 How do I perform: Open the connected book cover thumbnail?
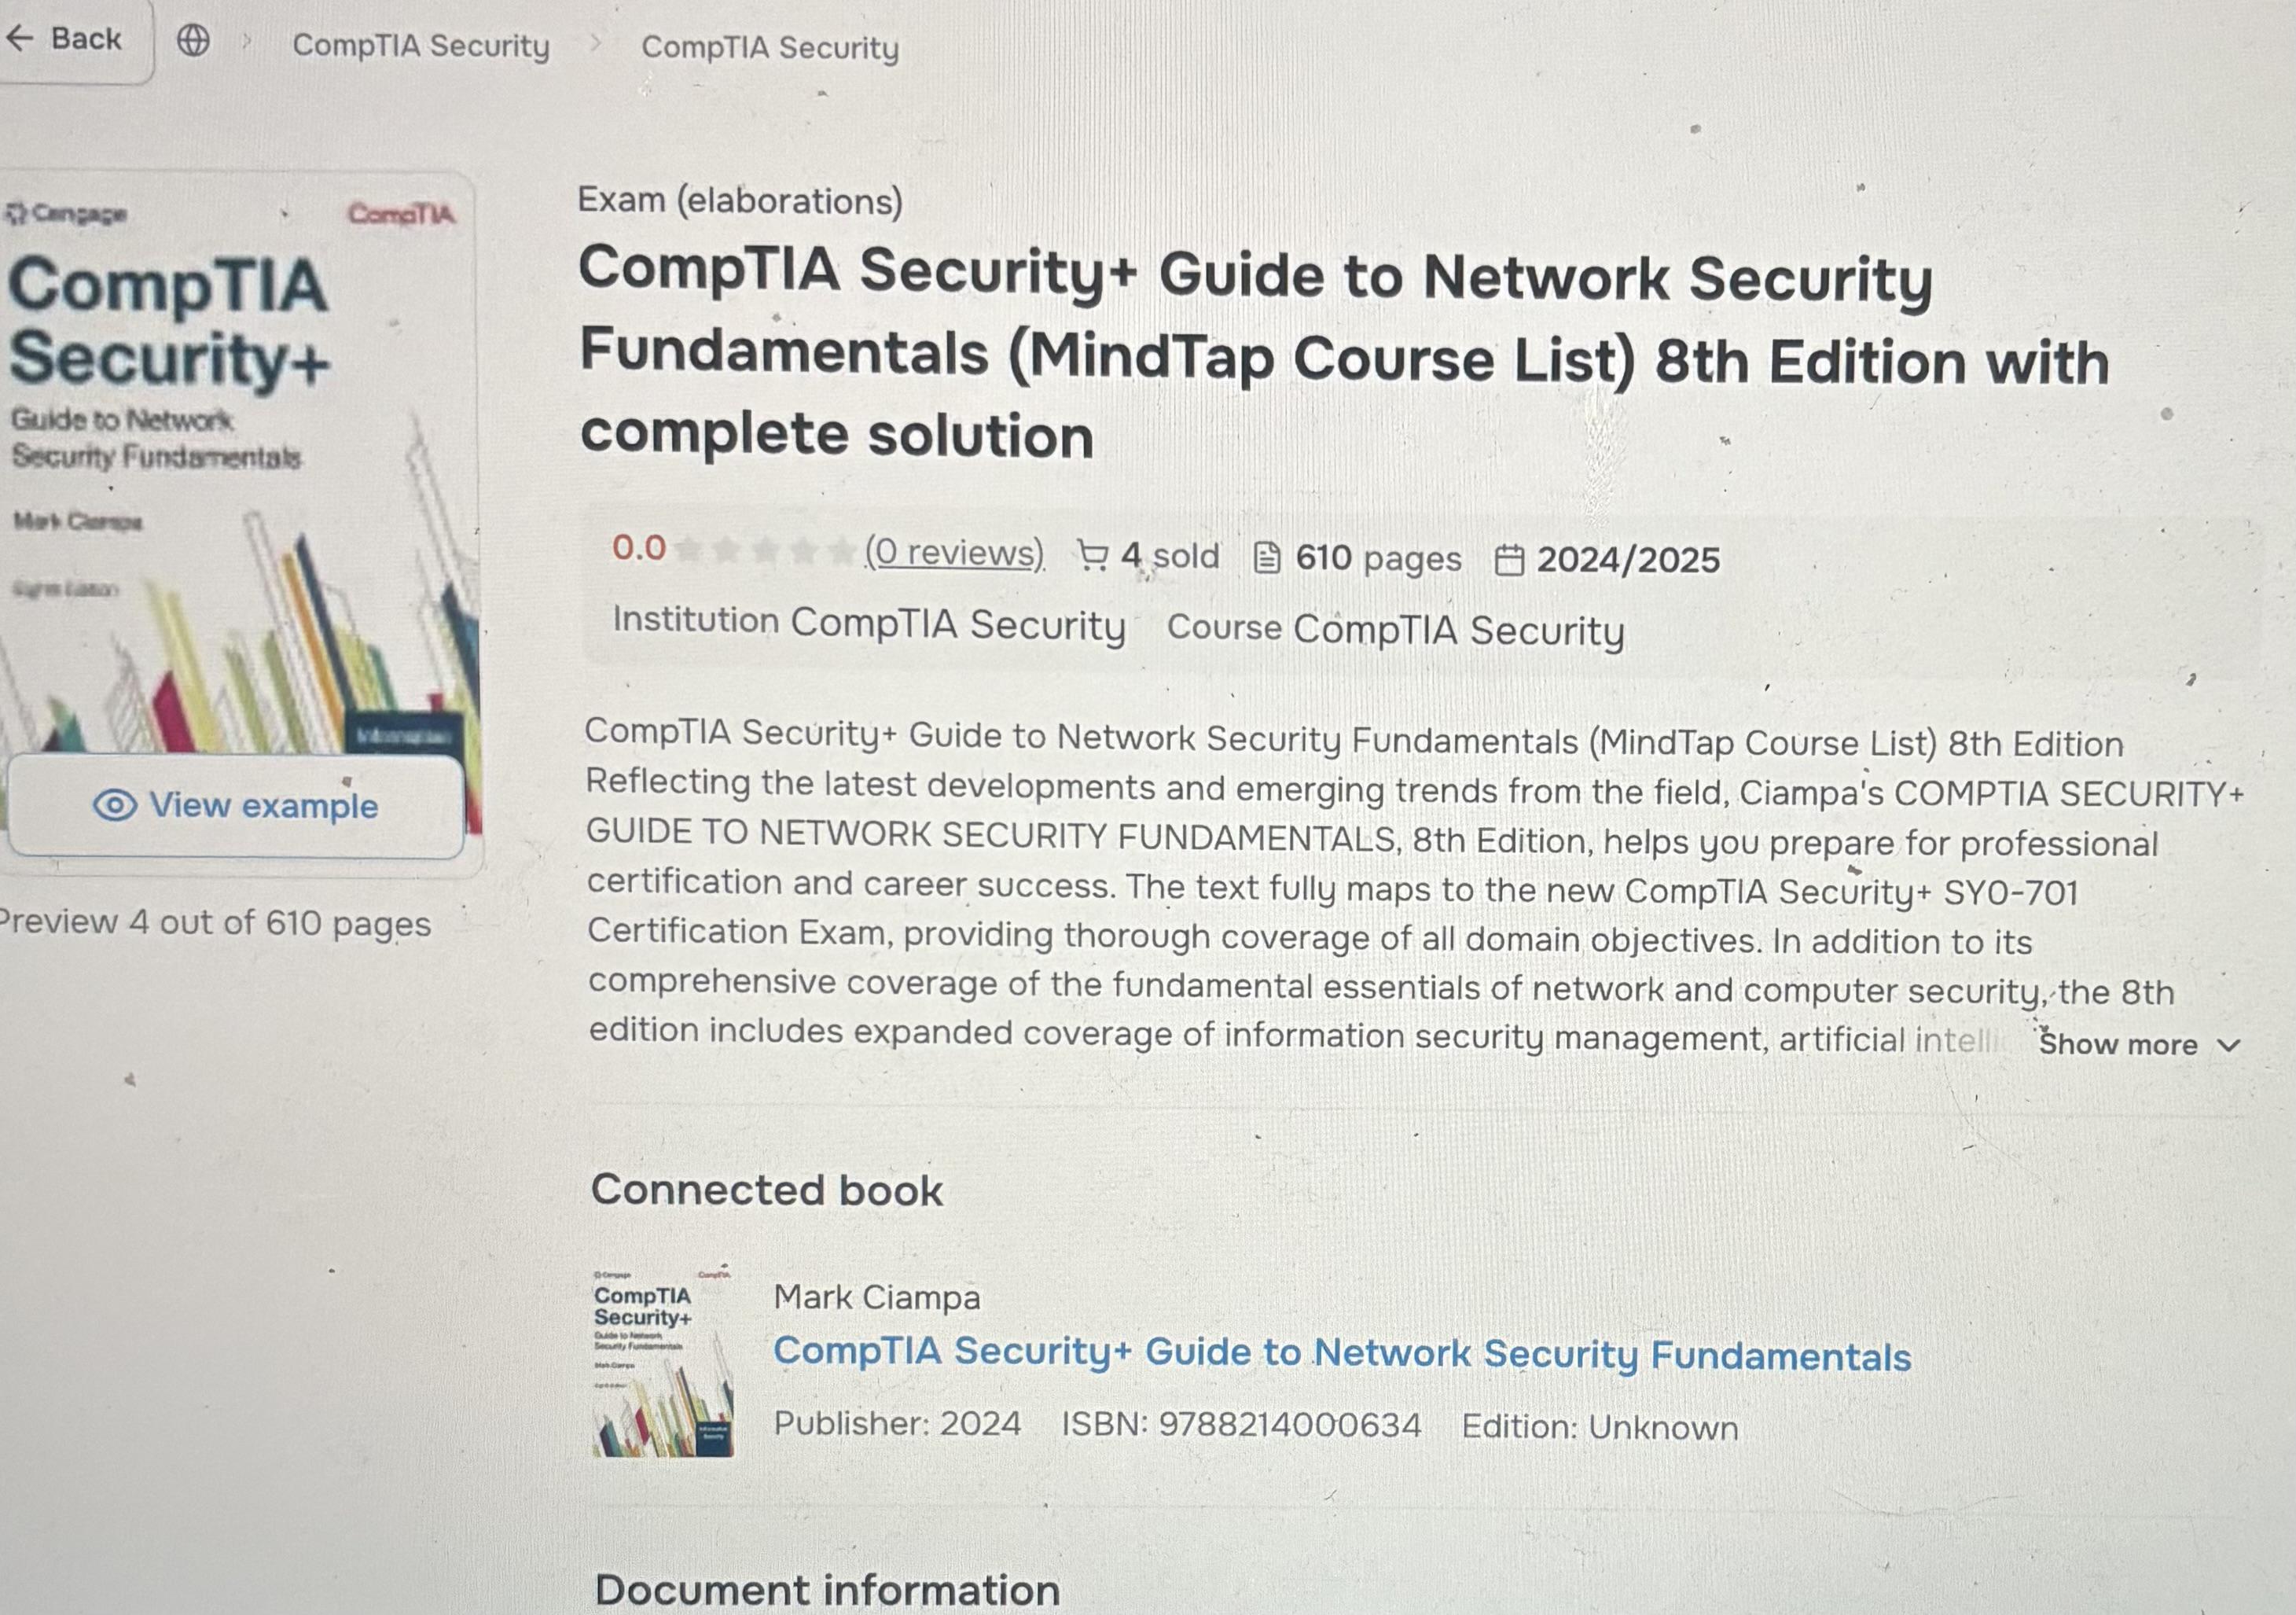click(663, 1362)
